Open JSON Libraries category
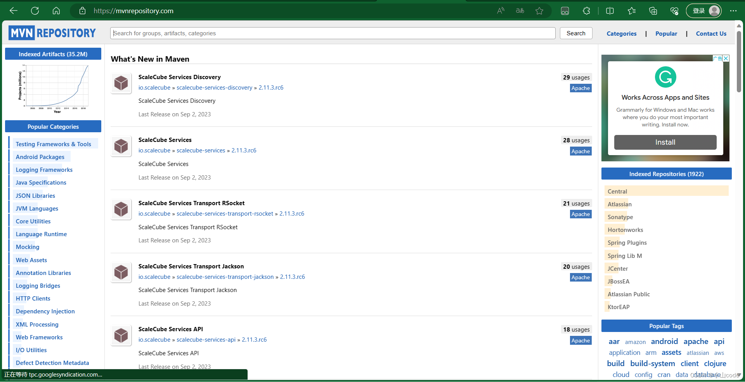This screenshot has width=745, height=382. 35,195
